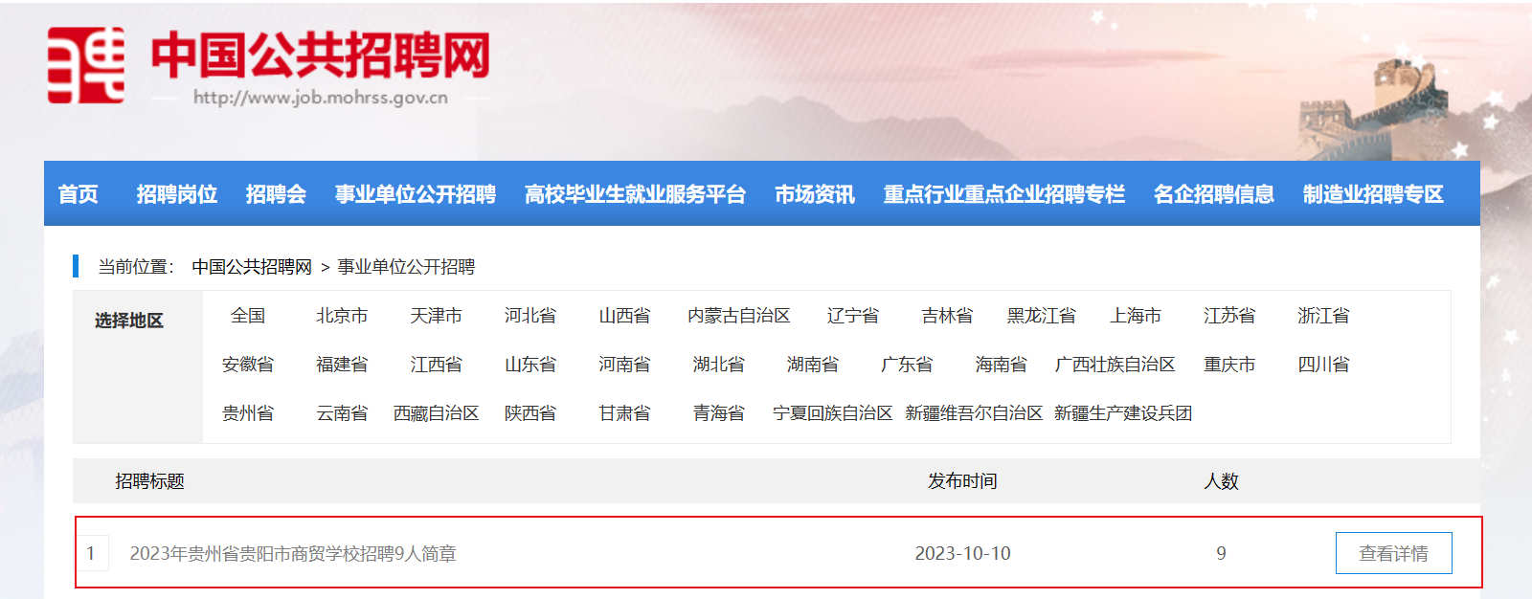
Task: Choose 江西省 region
Action: pyautogui.click(x=436, y=365)
